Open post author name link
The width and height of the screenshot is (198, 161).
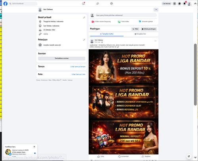click(x=99, y=40)
